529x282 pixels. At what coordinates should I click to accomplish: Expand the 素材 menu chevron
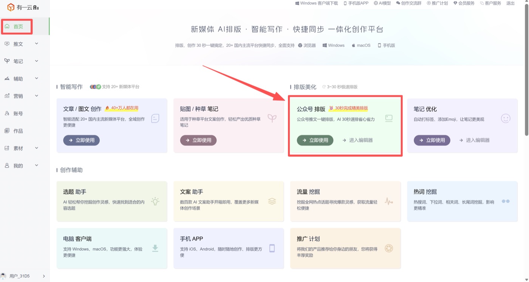tap(37, 148)
